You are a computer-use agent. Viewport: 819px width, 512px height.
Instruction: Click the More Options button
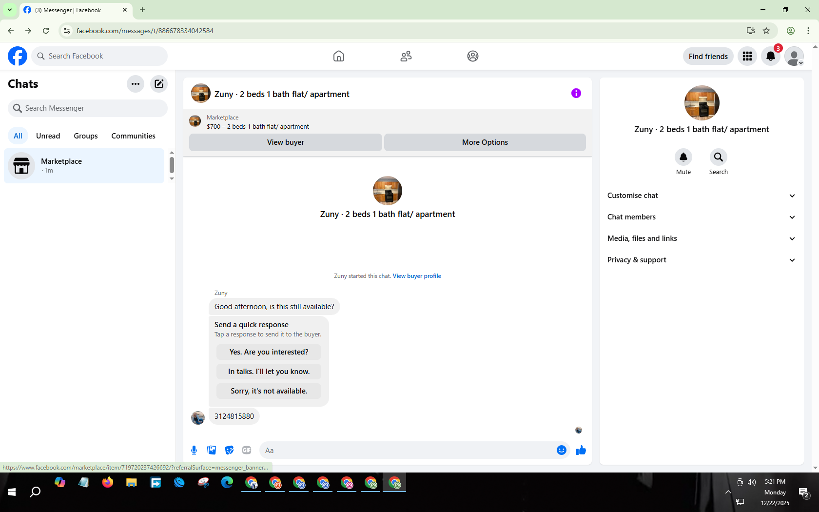coord(485,142)
